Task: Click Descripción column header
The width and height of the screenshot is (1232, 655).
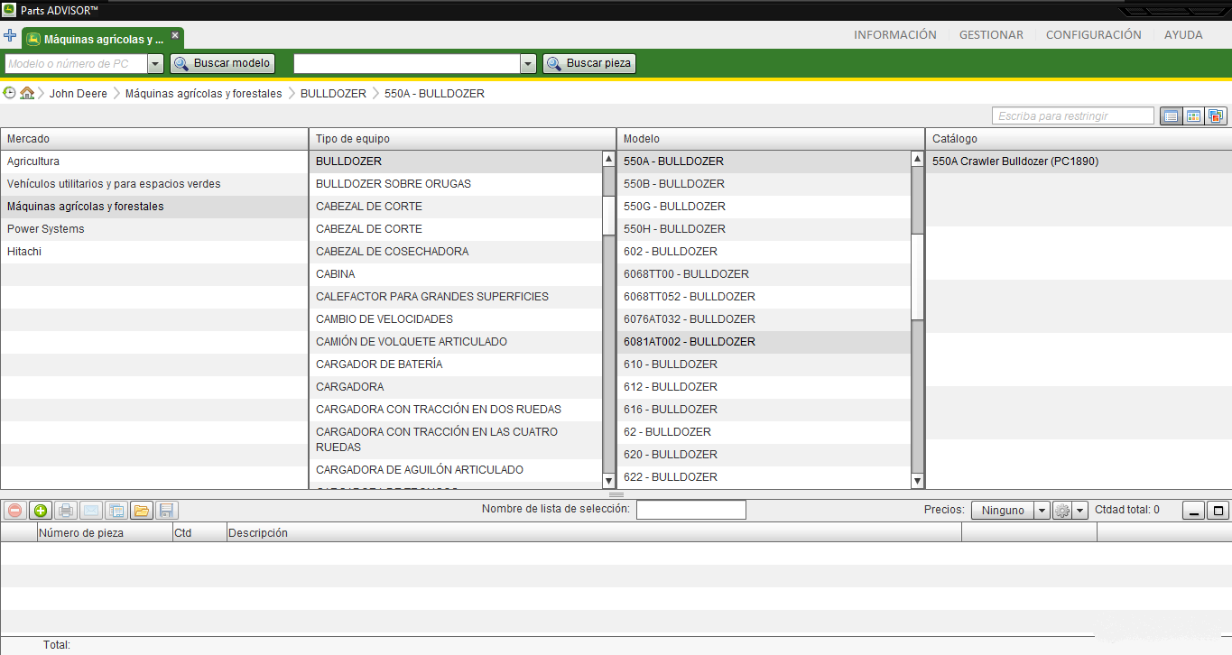Action: [594, 532]
